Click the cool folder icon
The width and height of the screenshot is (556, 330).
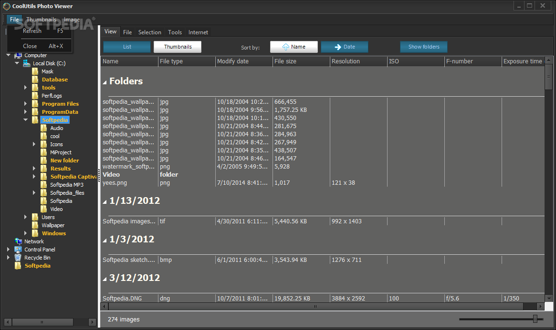point(43,136)
